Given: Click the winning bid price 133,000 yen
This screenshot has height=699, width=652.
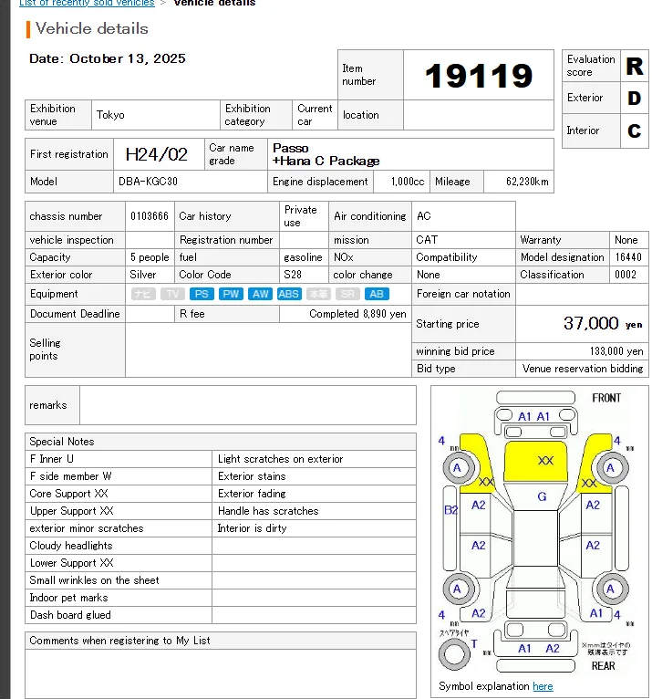Looking at the screenshot, I should pyautogui.click(x=616, y=351).
